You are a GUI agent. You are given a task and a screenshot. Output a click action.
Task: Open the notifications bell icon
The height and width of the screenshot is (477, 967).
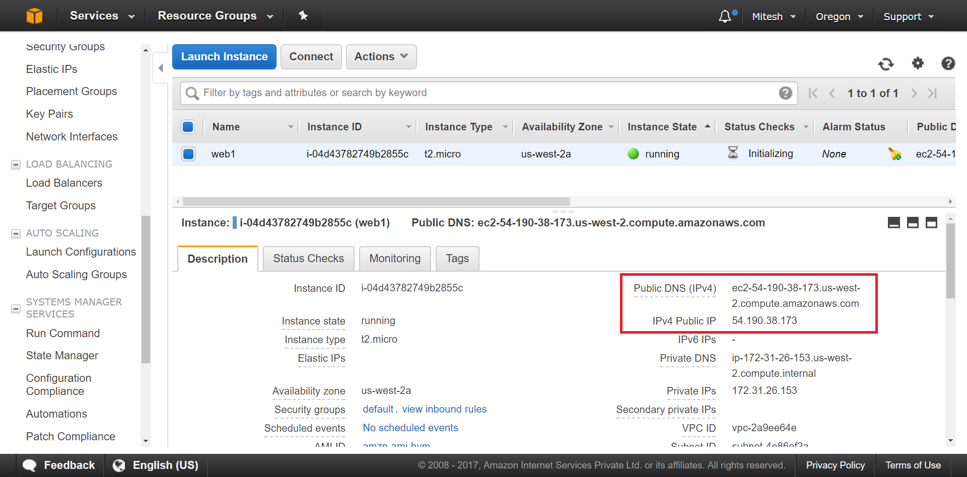pos(725,16)
